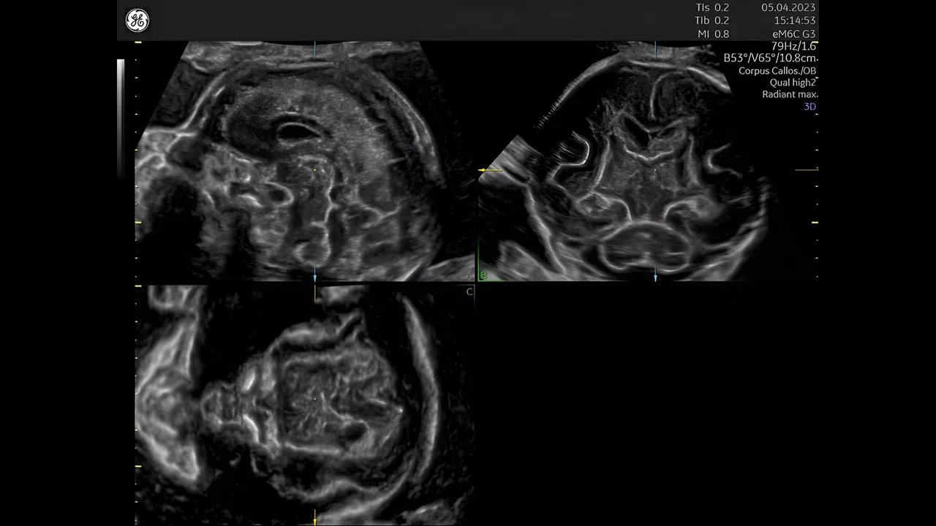Click the "B53°/V65°/10.8cm" setting text

pos(770,58)
